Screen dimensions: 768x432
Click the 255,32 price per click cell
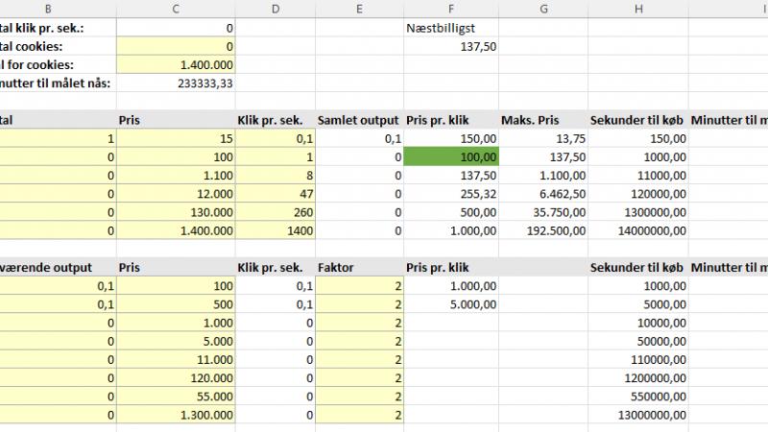point(450,194)
